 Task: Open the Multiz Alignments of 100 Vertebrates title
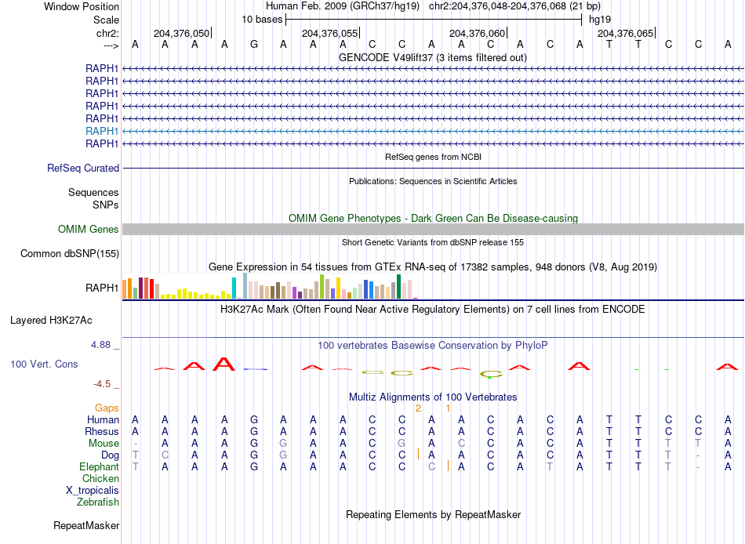point(433,397)
